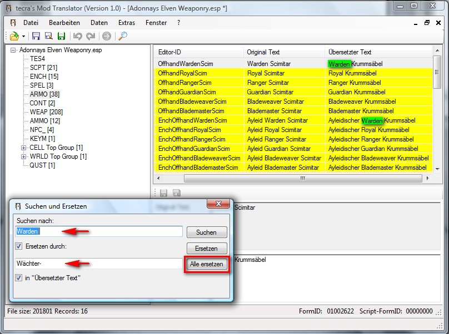Click the gray round arrow toolbar icon
The height and width of the screenshot is (334, 449).
click(107, 36)
